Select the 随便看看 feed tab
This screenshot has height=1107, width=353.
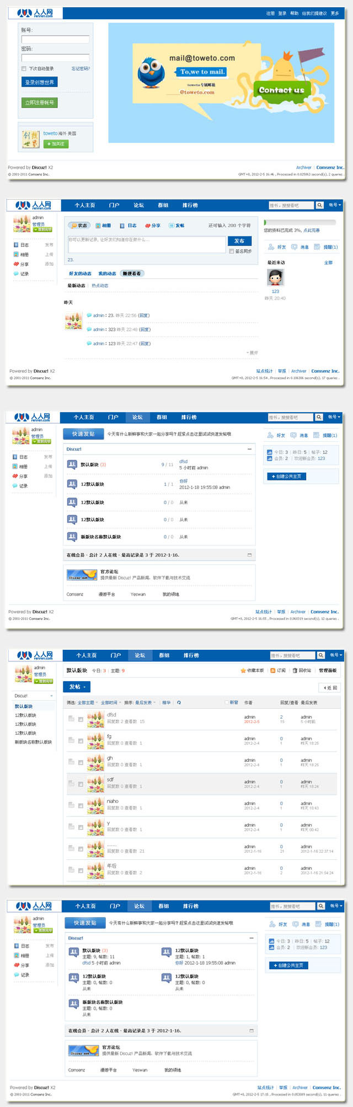click(132, 274)
